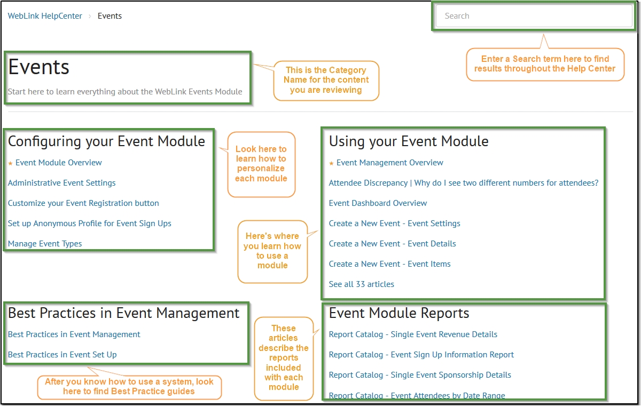
Task: Select the large Events page title
Action: coord(39,67)
